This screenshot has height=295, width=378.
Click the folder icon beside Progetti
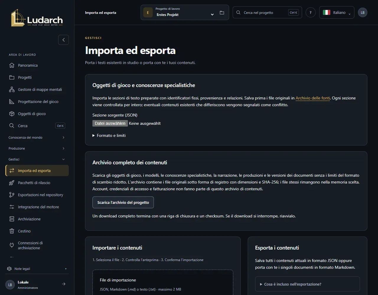pyautogui.click(x=12, y=77)
